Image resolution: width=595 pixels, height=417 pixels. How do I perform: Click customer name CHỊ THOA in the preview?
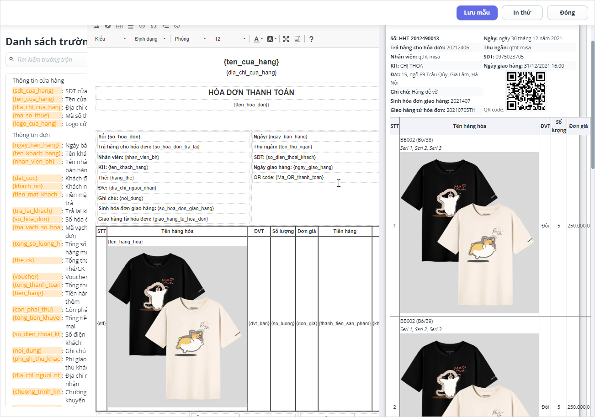[x=412, y=66]
